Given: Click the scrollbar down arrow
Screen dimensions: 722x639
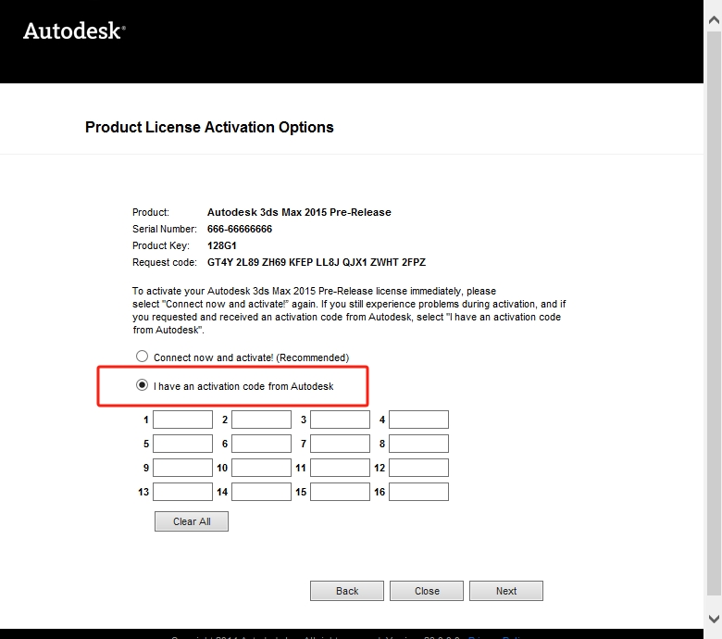Looking at the screenshot, I should (714, 618).
